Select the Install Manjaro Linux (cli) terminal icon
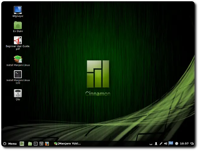Screen dimensions: 199x151 [18, 77]
